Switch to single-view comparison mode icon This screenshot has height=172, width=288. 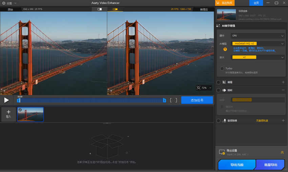pyautogui.click(x=100, y=9)
